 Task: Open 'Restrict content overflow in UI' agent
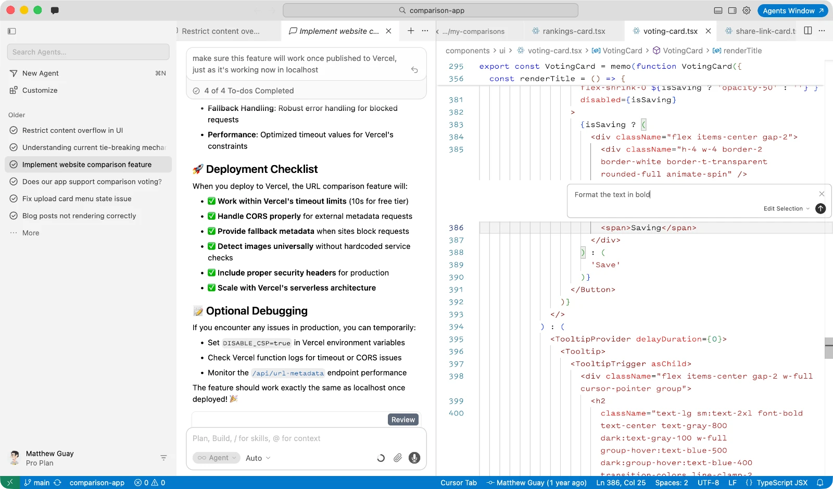(x=88, y=131)
